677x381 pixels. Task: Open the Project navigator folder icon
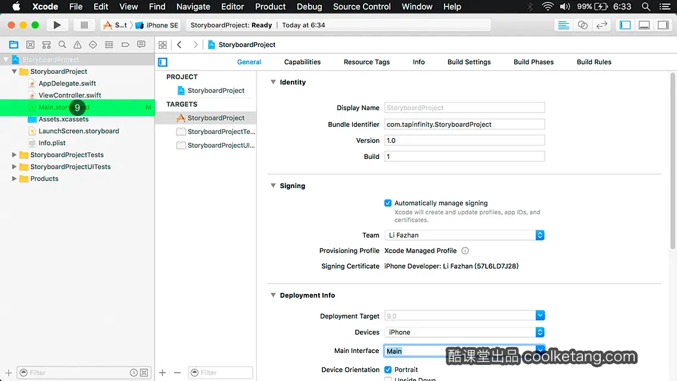14,45
